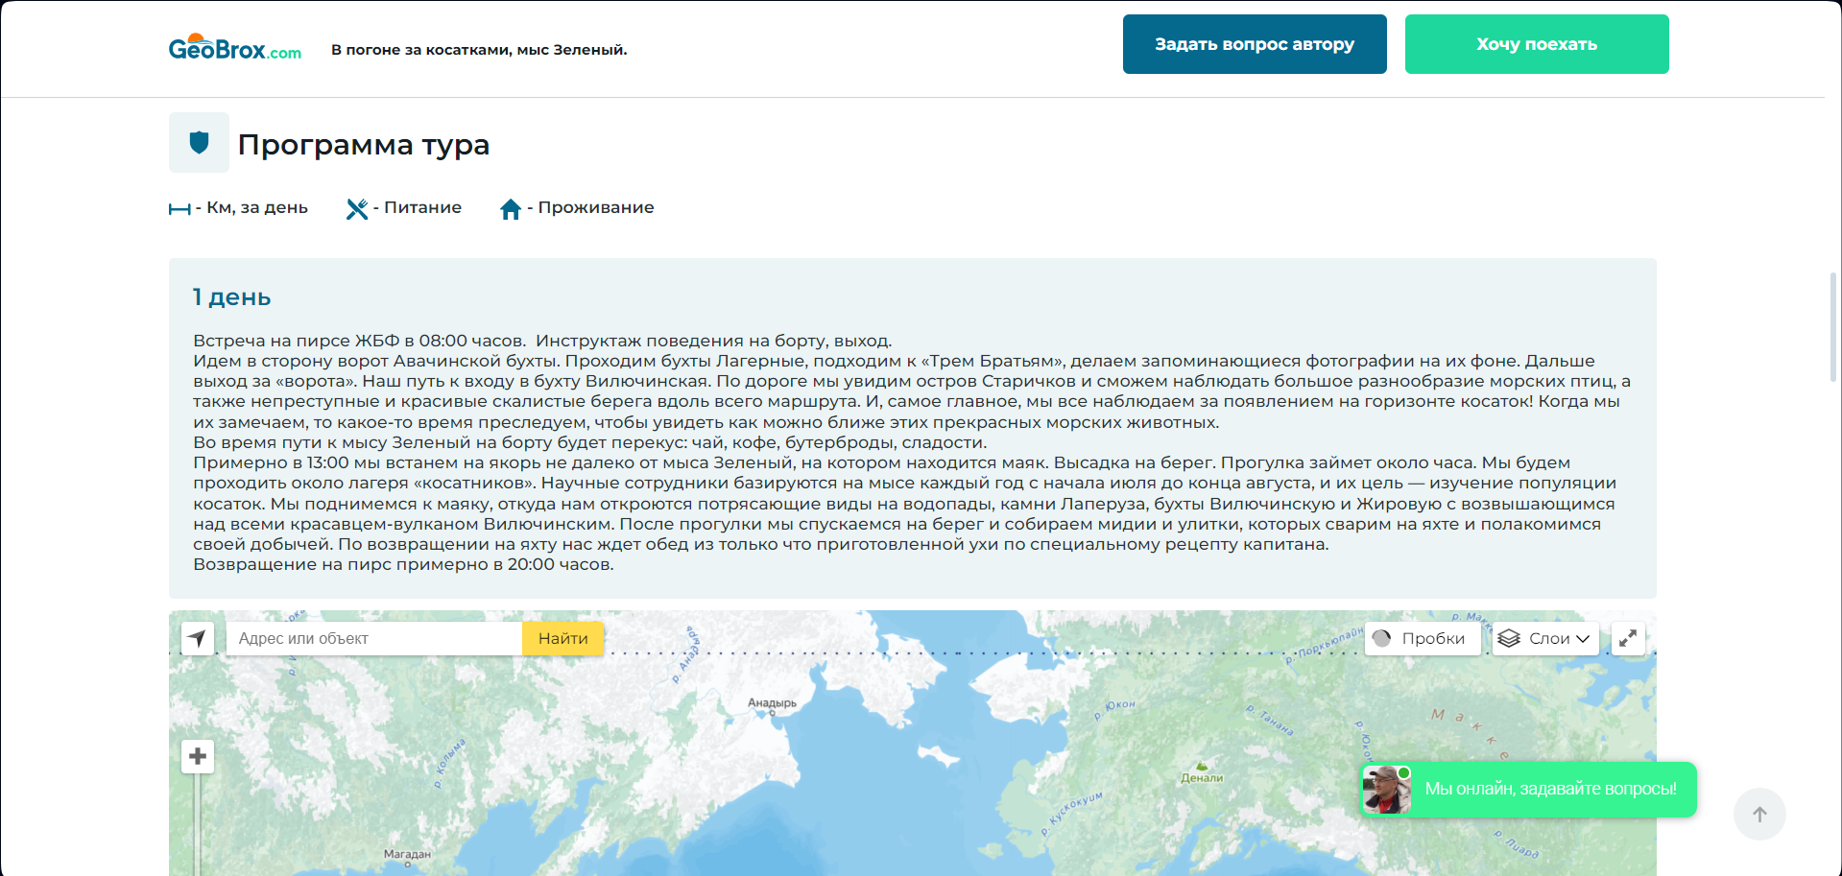Click the layers stack icon on the map
The image size is (1842, 876).
pos(1509,638)
